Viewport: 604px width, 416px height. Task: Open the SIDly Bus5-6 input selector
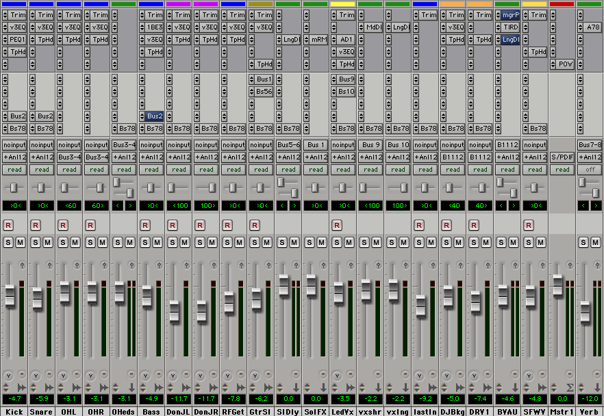pos(288,144)
